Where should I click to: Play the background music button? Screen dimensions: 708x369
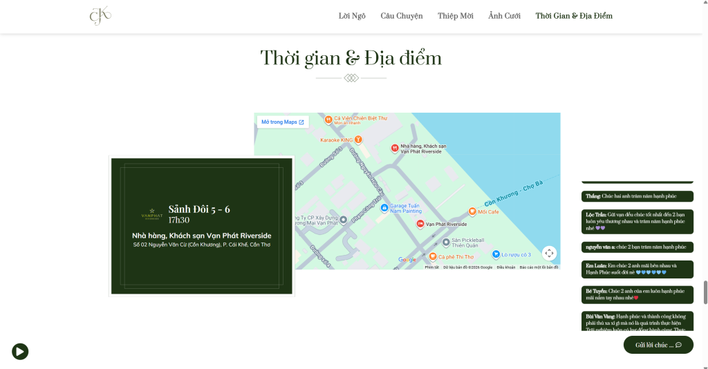[x=20, y=352]
